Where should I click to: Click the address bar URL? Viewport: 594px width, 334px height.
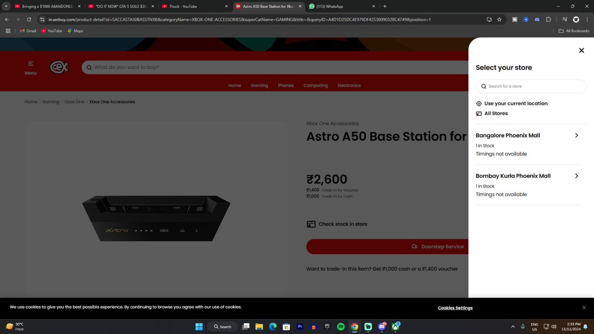(240, 19)
